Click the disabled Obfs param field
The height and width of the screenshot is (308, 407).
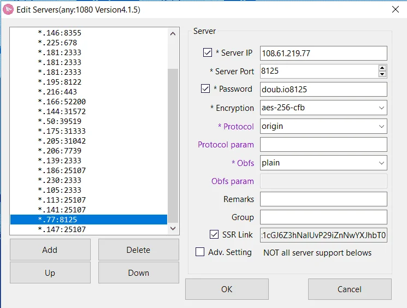pyautogui.click(x=323, y=181)
